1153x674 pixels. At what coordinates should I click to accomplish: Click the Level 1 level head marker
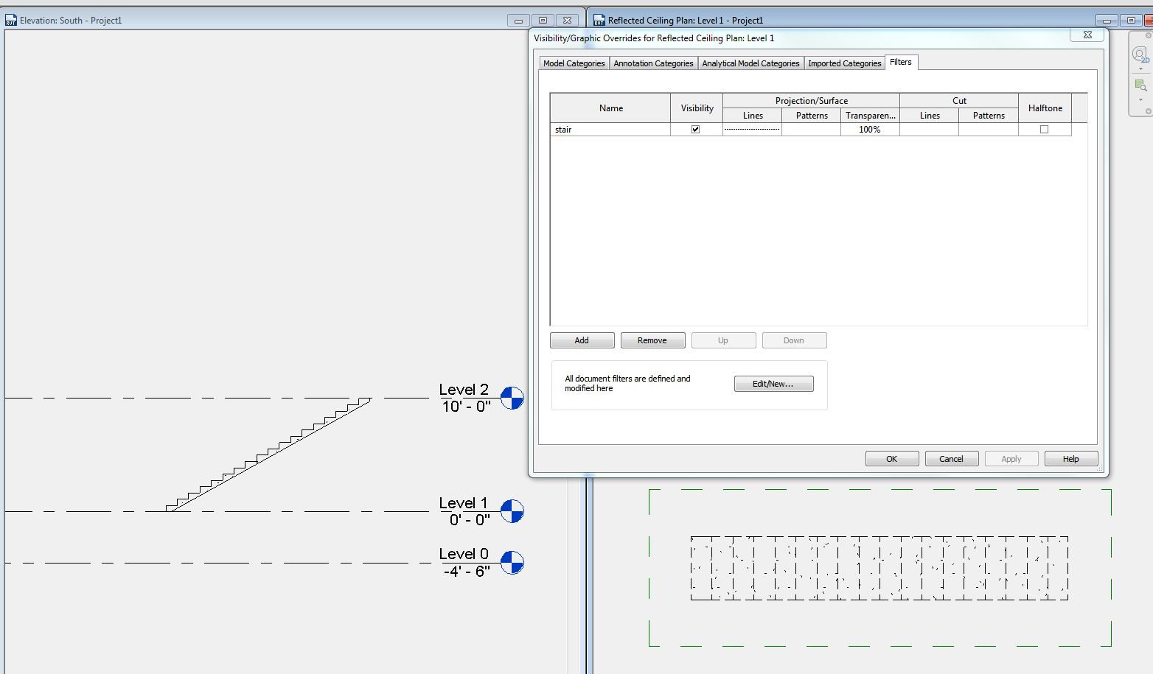[x=512, y=510]
